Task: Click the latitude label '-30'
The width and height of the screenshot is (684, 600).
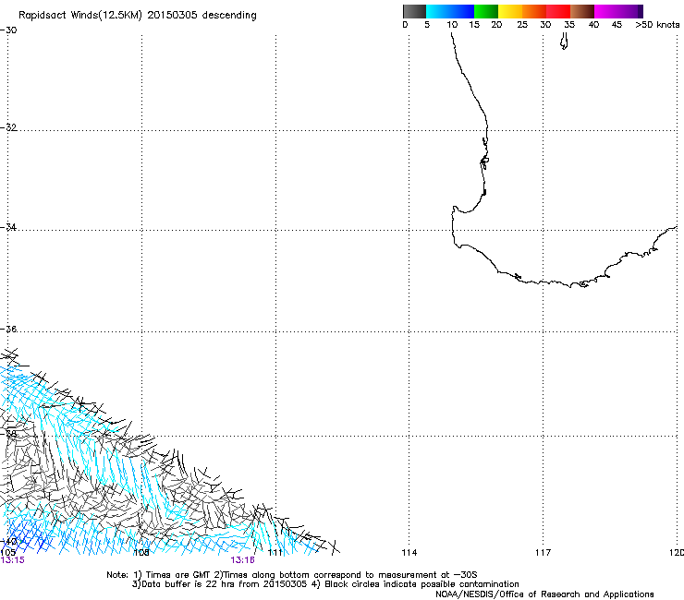Action: coord(8,30)
